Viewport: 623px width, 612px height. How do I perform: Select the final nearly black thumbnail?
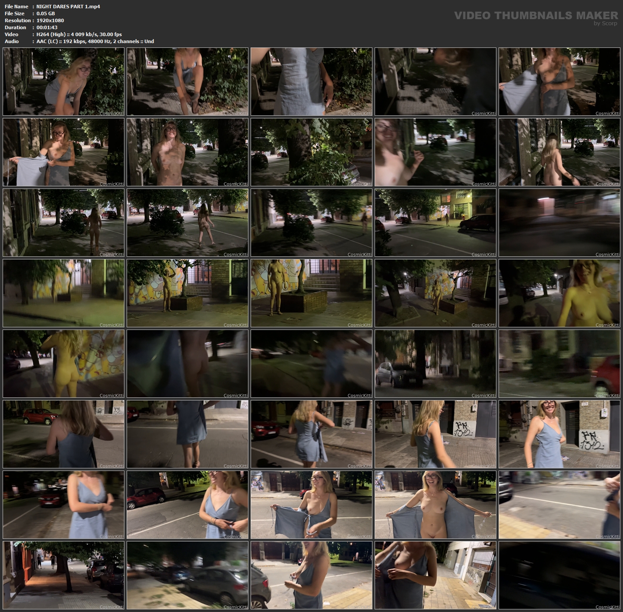(x=559, y=575)
